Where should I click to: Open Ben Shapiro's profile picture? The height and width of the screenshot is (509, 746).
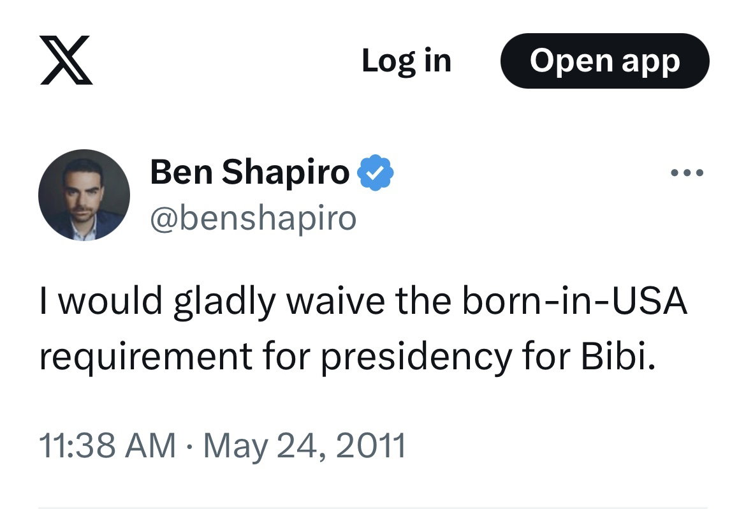(x=84, y=195)
